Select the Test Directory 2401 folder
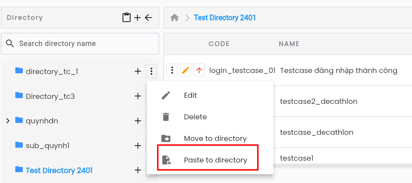Screen dimensions: 412x183 (x=59, y=170)
